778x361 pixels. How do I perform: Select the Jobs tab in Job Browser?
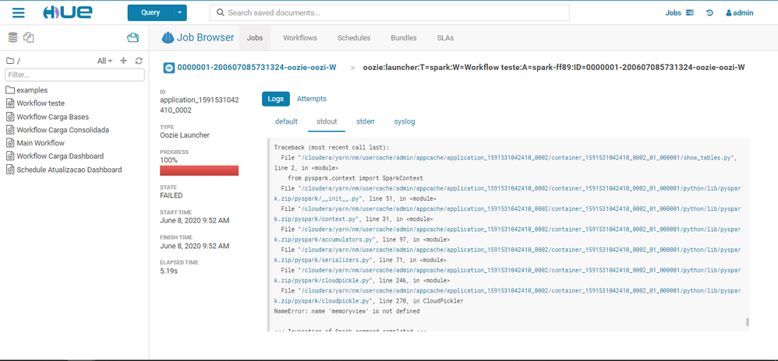coord(255,37)
